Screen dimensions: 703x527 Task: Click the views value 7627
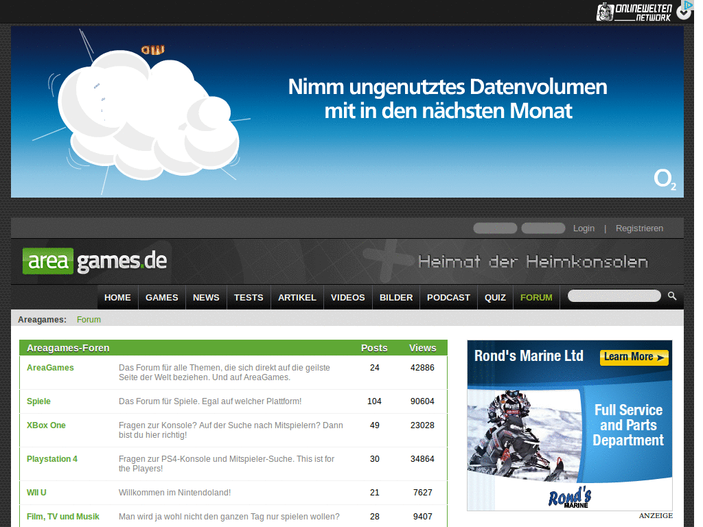423,493
